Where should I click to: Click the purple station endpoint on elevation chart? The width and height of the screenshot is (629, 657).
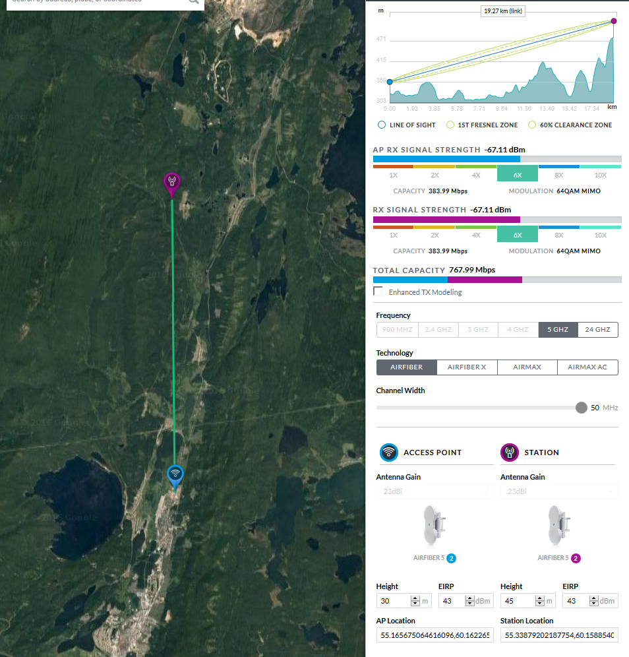[x=613, y=21]
